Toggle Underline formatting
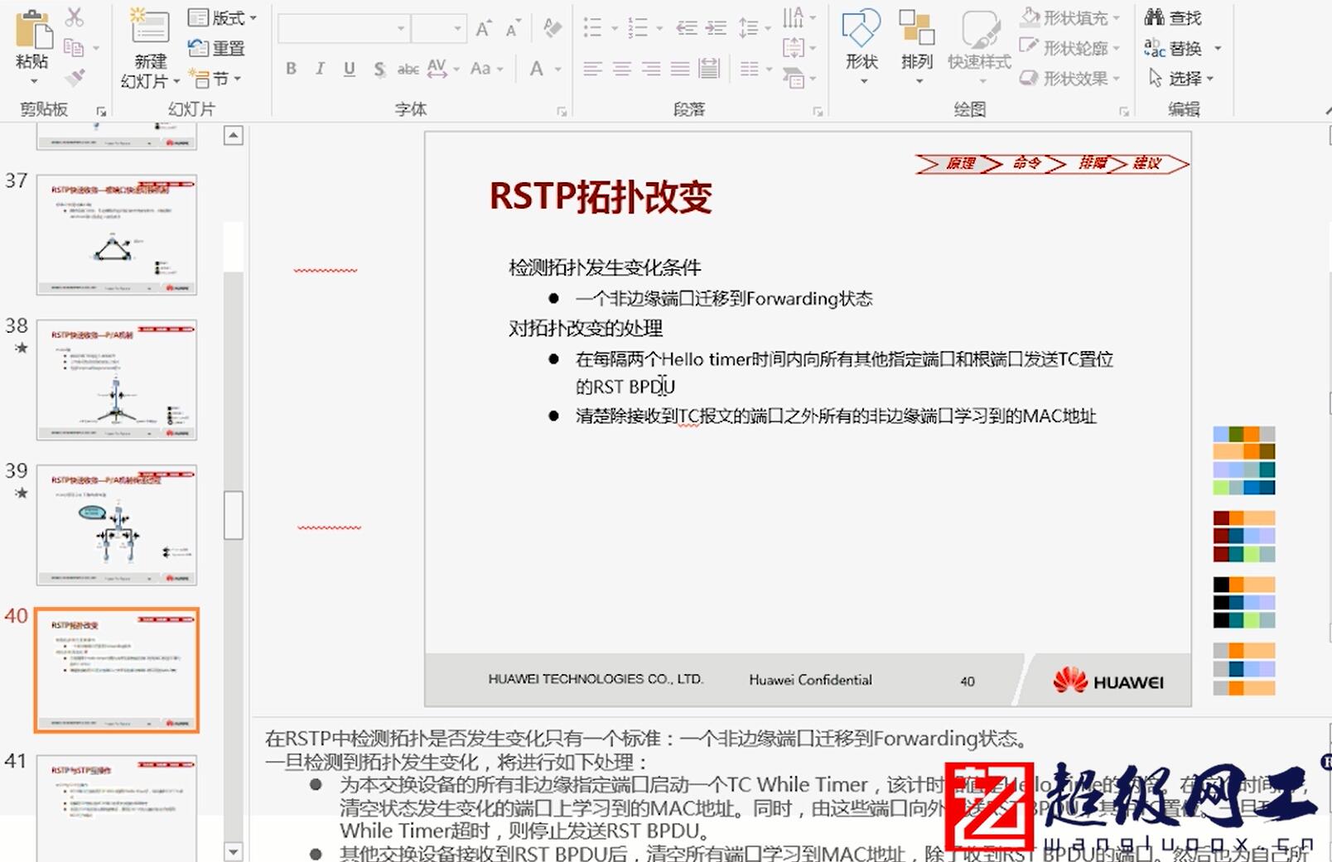The image size is (1332, 862). [x=349, y=69]
